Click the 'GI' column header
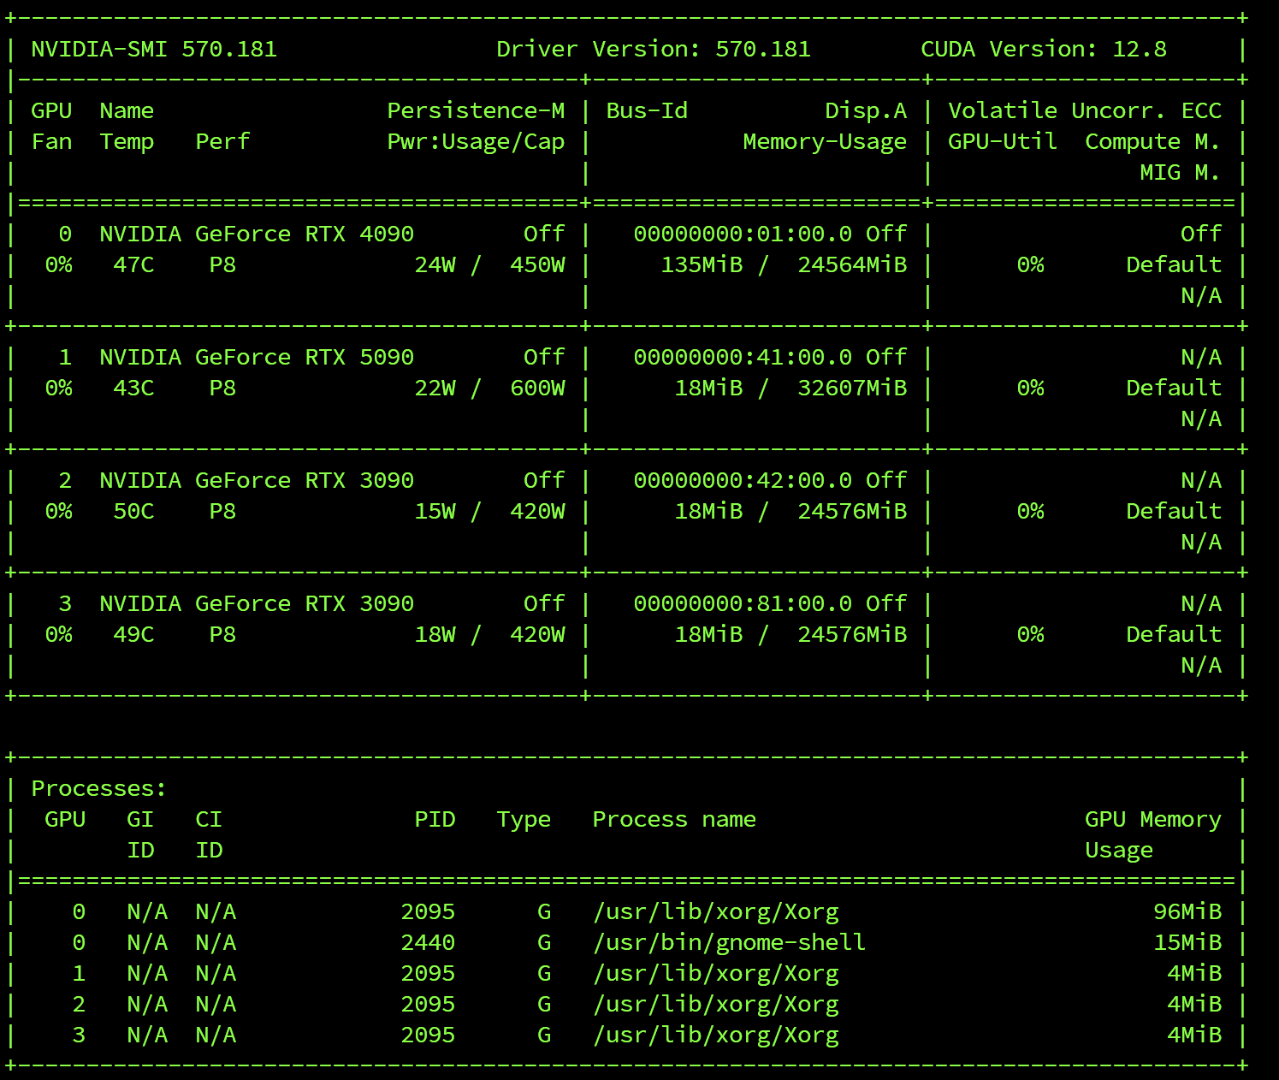This screenshot has height=1080, width=1279. click(140, 819)
